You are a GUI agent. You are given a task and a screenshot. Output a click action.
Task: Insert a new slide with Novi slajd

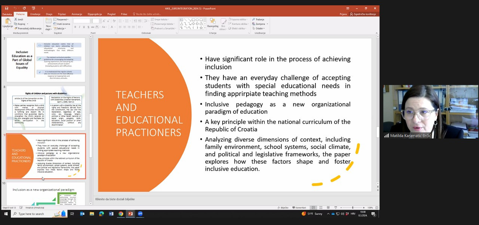(x=49, y=24)
